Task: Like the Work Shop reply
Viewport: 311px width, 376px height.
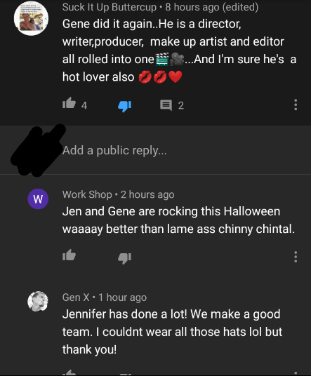Action: click(69, 255)
